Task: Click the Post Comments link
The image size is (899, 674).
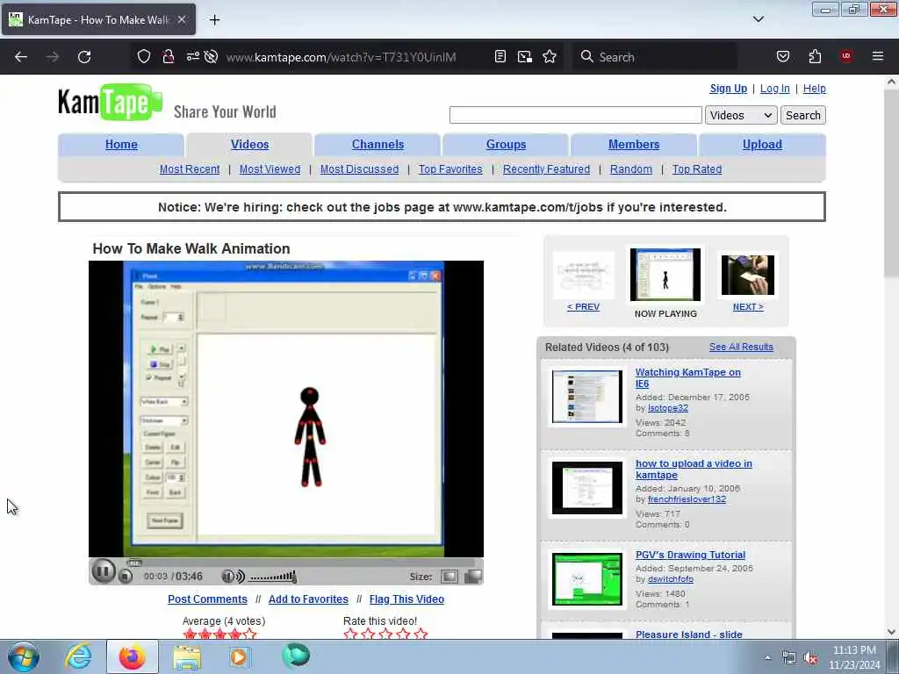Action: 207,599
